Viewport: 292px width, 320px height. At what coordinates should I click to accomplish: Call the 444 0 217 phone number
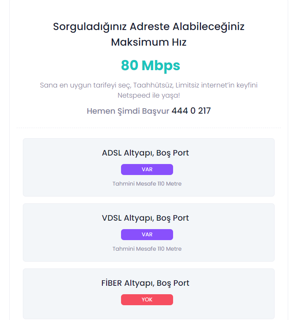click(191, 111)
